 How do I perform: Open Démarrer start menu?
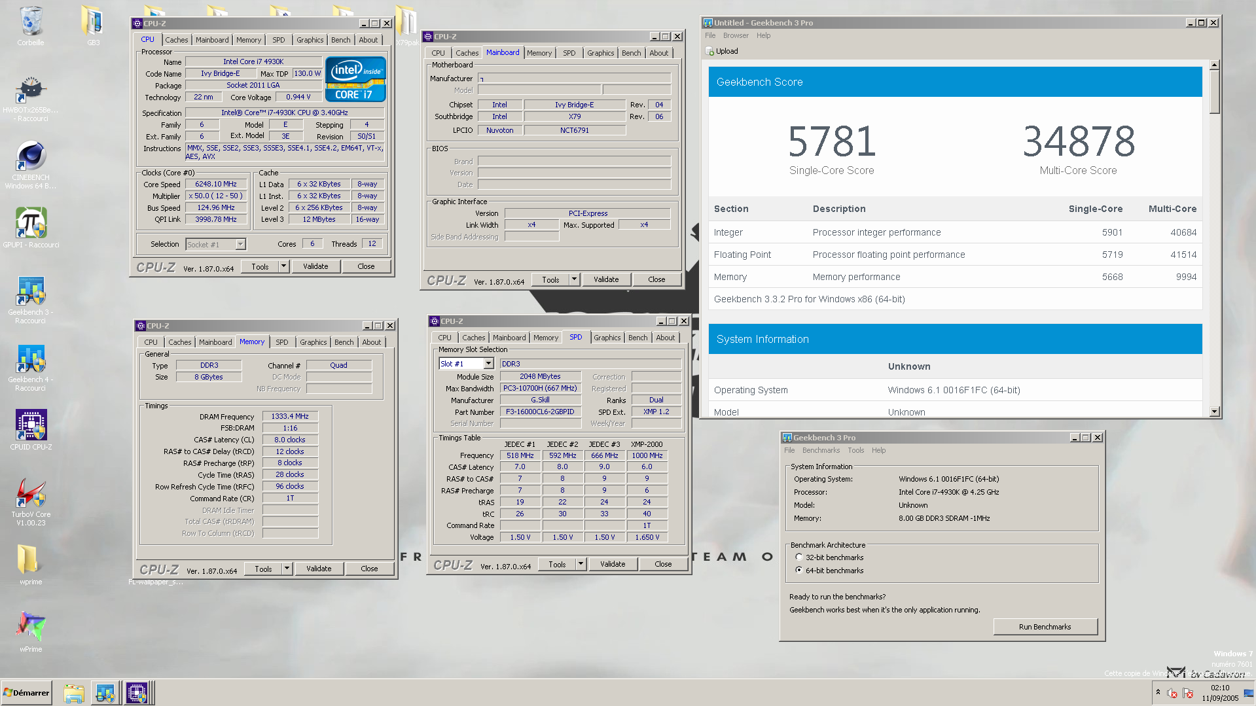point(26,693)
